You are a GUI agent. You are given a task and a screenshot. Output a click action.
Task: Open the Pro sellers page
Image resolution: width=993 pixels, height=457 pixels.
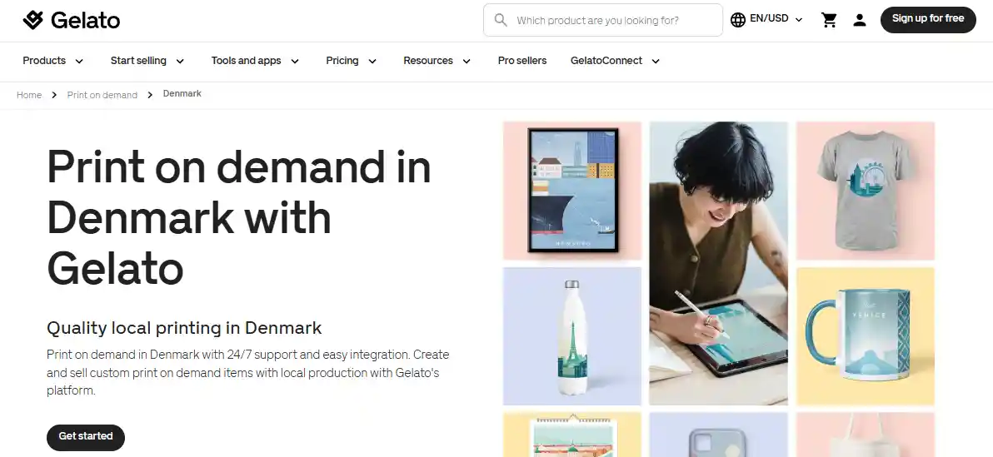[521, 61]
